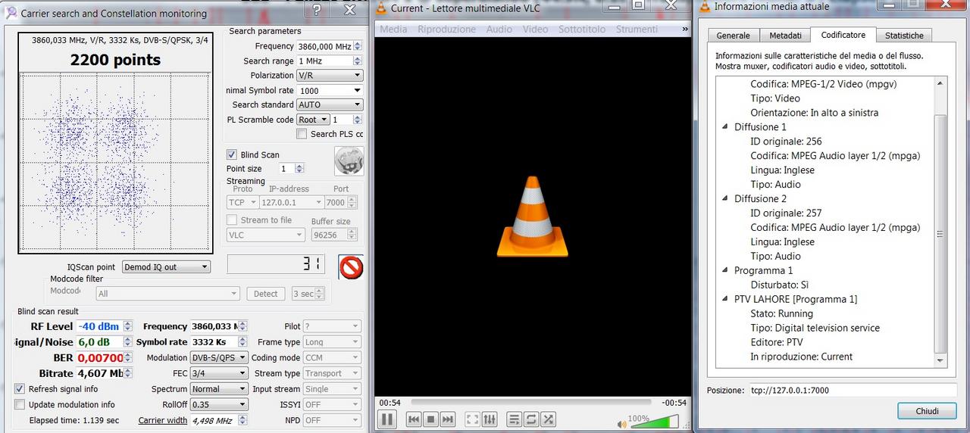Click the PL Scramble code value field

(342, 120)
